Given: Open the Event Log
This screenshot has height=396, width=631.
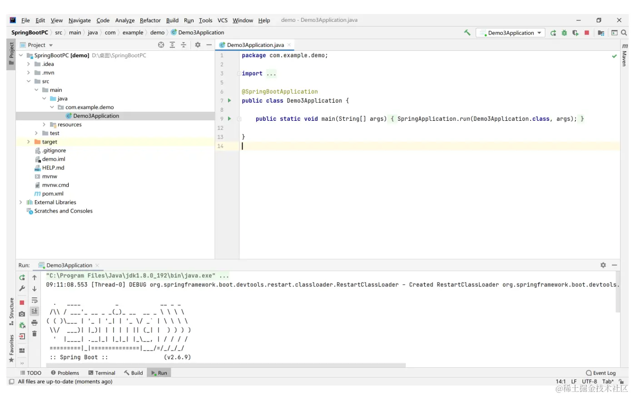Looking at the screenshot, I should pyautogui.click(x=601, y=373).
